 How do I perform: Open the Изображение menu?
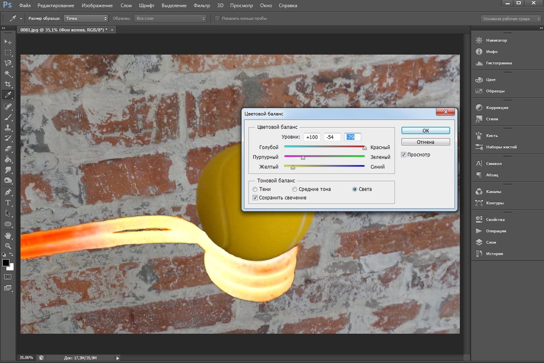click(x=98, y=6)
